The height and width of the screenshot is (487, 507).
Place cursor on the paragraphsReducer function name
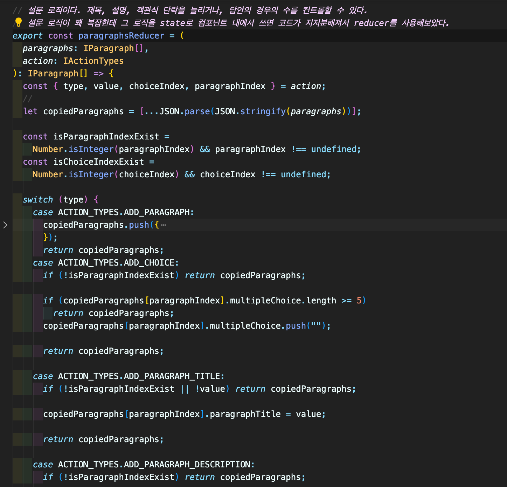tap(121, 35)
